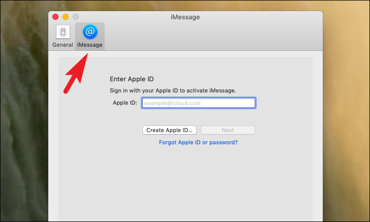The width and height of the screenshot is (370, 222).
Task: Open the General preferences tab icon
Action: pos(63,32)
